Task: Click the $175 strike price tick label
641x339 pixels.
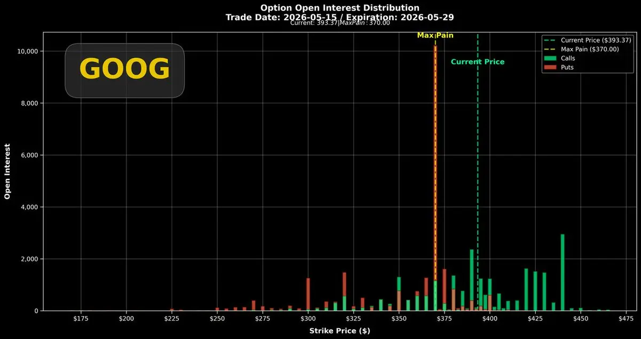Action: click(81, 318)
